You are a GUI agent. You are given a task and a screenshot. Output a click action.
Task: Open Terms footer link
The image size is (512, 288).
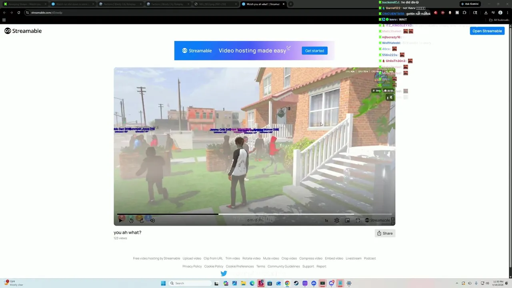click(261, 266)
